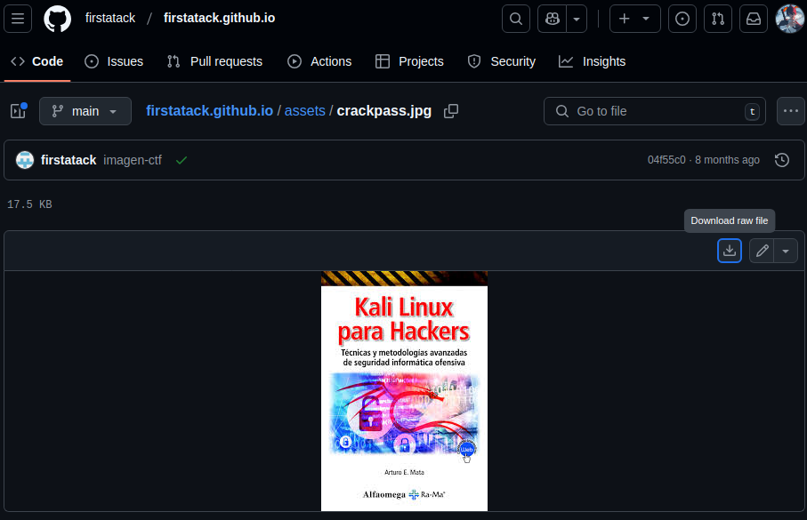Switch to the Code tab
The height and width of the screenshot is (520, 807).
[37, 61]
